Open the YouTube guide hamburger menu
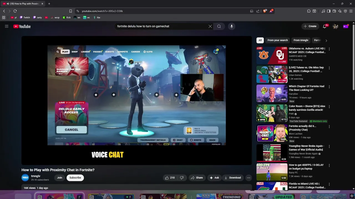The width and height of the screenshot is (355, 199). tap(7, 26)
